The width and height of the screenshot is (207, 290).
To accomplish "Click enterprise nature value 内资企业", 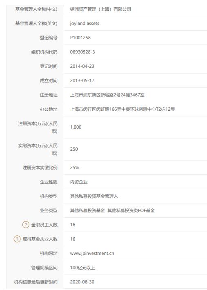I will click(x=79, y=182).
